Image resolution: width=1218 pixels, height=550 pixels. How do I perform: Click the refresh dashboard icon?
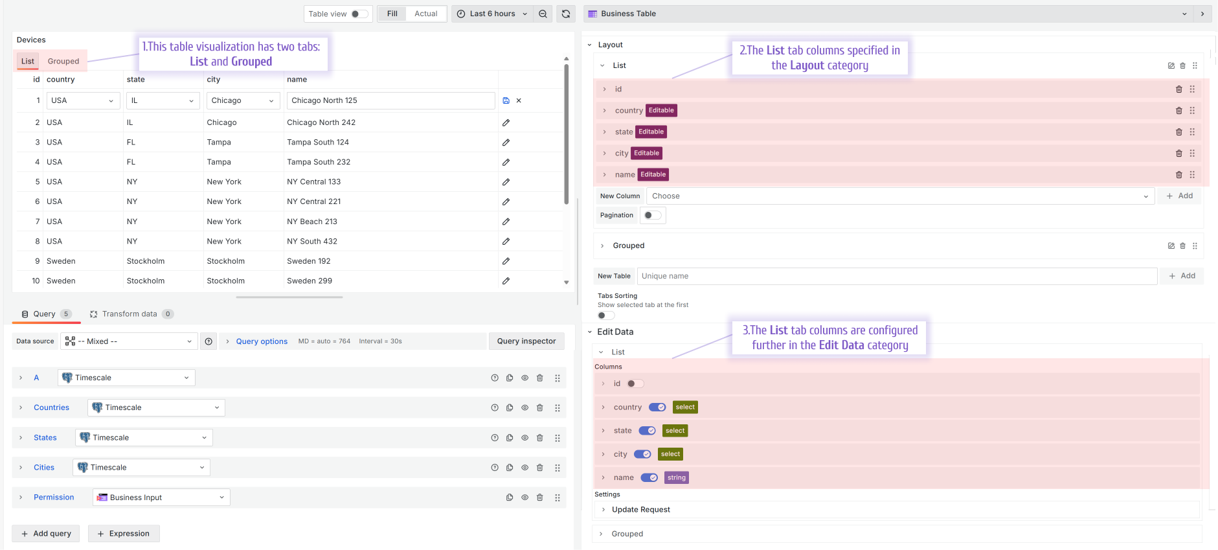point(566,14)
